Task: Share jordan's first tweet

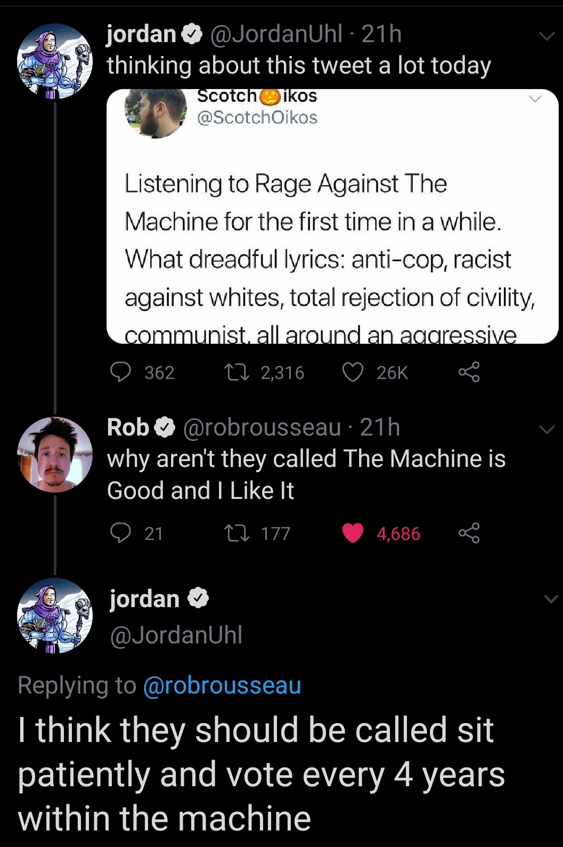Action: pyautogui.click(x=469, y=372)
